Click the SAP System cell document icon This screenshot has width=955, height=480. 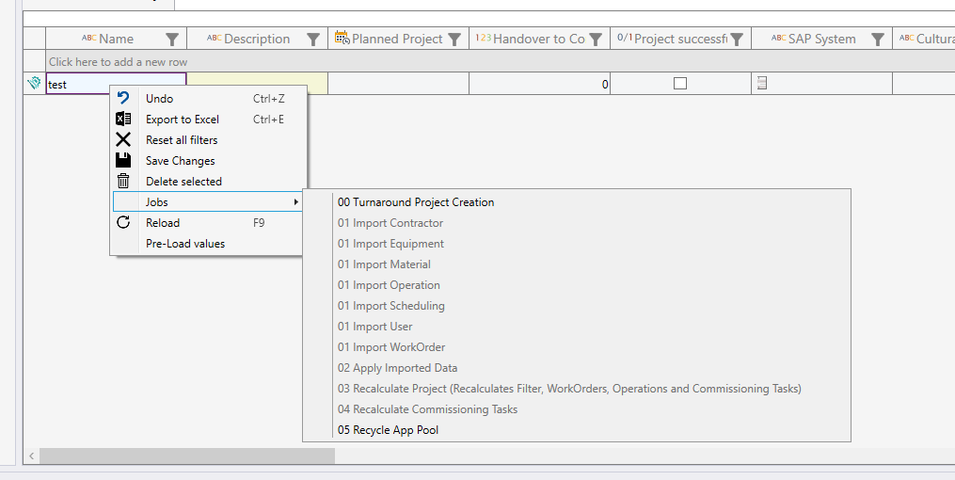(762, 84)
